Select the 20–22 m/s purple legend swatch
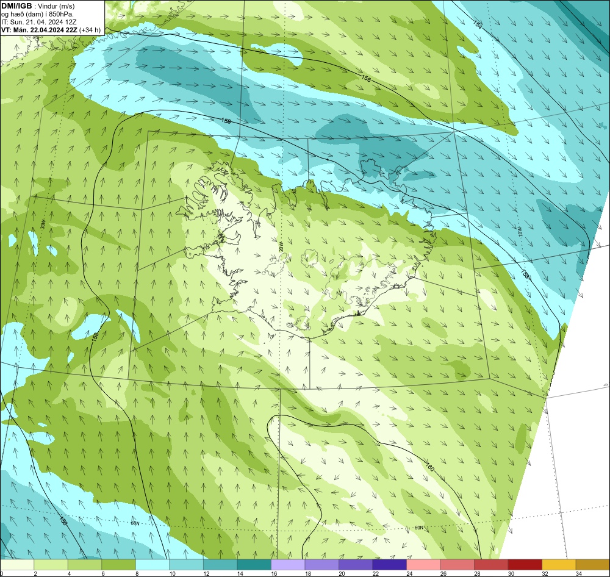This screenshot has width=610, height=577. (356, 565)
